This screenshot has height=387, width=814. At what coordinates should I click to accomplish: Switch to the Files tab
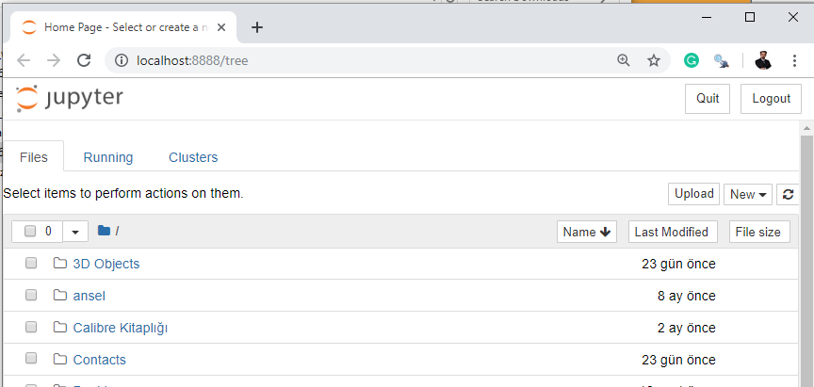coord(34,157)
